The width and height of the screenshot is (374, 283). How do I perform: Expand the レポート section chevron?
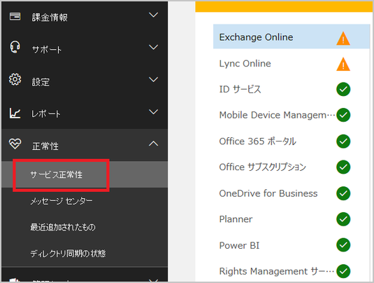153,111
